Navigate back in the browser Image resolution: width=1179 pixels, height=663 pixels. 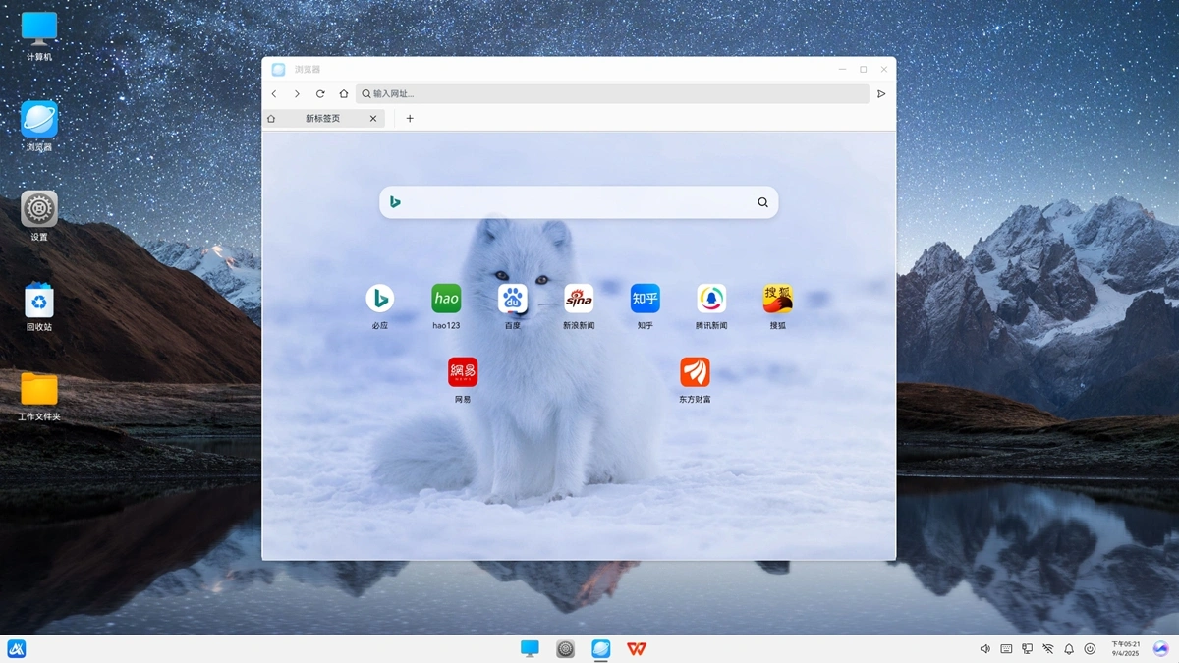(274, 94)
